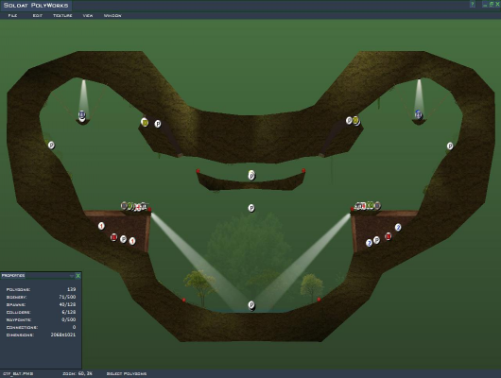Select the blue flag marker under the right spotlight
Screen dimensions: 501x378
418,114
